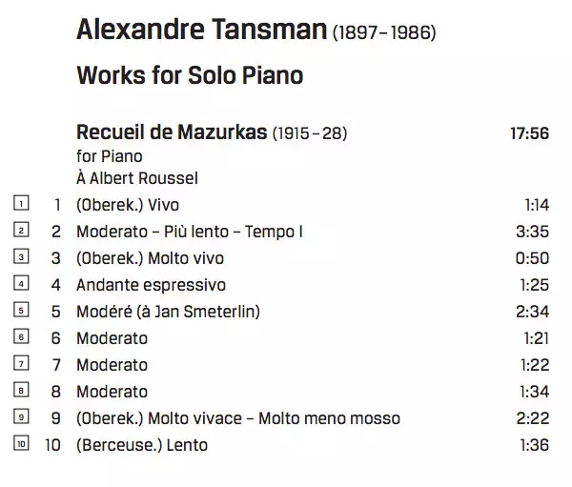
Task: Click '(Berceuse.) Lento' track title
Action: pyautogui.click(x=142, y=445)
